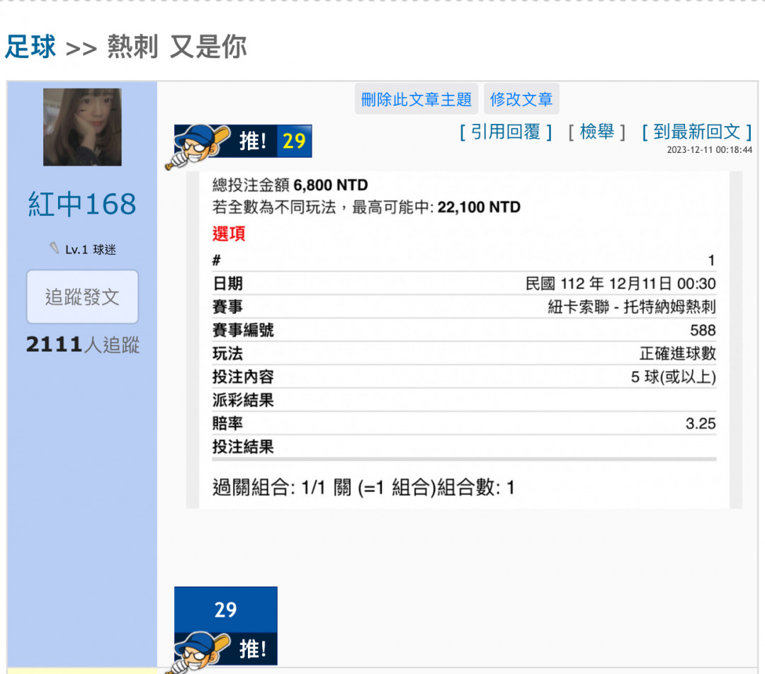The width and height of the screenshot is (765, 674).
Task: Click the white 29 count in bottom badge
Action: (x=225, y=610)
